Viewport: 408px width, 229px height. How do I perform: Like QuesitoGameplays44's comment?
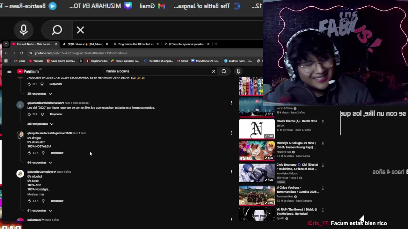pos(29,201)
